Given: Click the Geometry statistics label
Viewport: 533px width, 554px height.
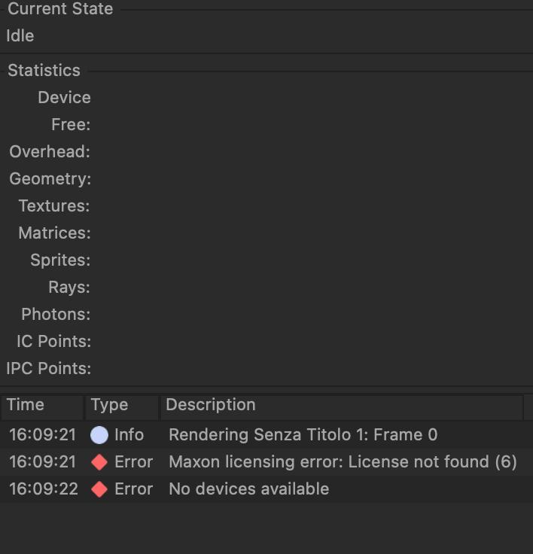Looking at the screenshot, I should click(50, 178).
